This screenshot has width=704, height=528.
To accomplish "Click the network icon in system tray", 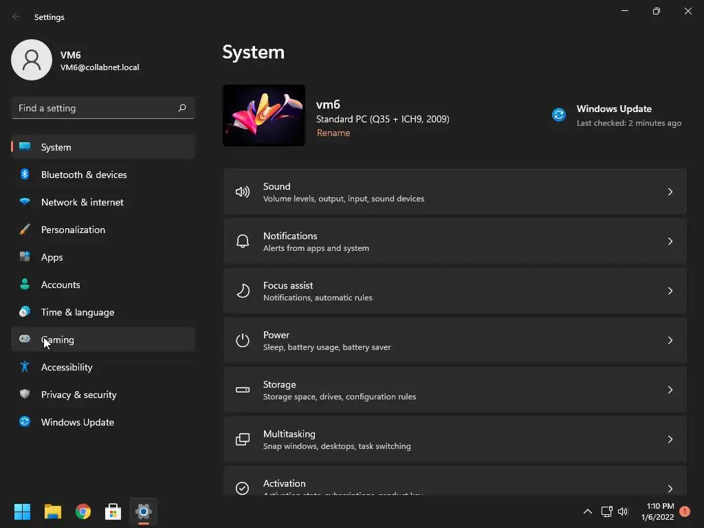I will (606, 511).
